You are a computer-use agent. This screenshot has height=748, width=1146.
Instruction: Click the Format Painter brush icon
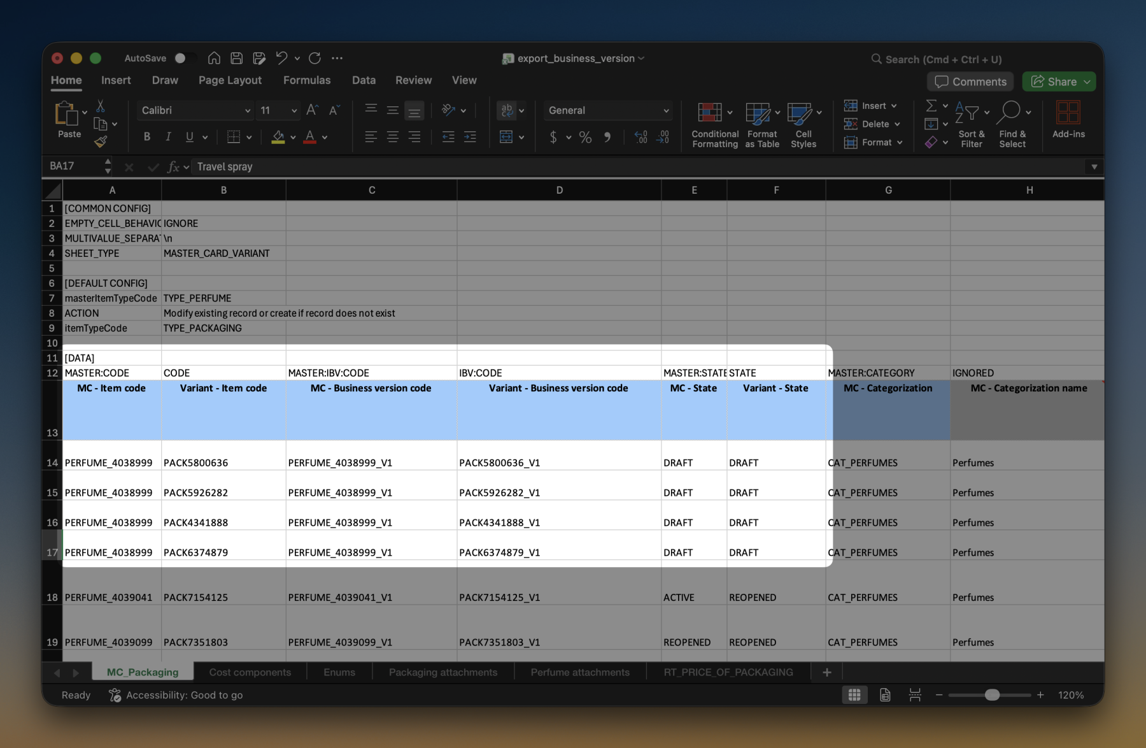pyautogui.click(x=101, y=141)
